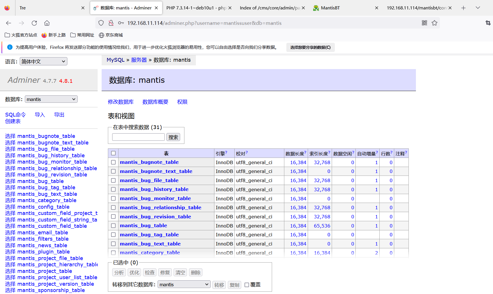Click the MySQL breadcrumb link
Screen dimensions: 493x294
click(x=116, y=60)
